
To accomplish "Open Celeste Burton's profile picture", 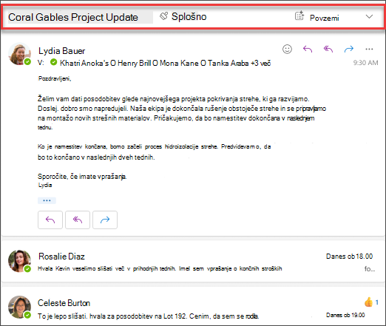I will click(x=19, y=307).
